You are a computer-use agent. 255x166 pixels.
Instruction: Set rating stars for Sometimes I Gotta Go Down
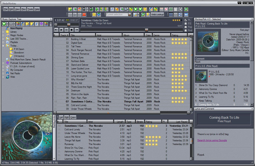[178, 20]
